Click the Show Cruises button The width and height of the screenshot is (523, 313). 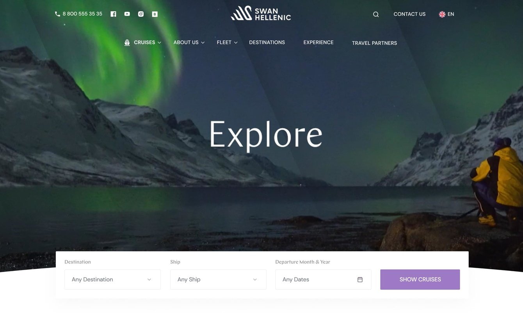[x=420, y=279]
